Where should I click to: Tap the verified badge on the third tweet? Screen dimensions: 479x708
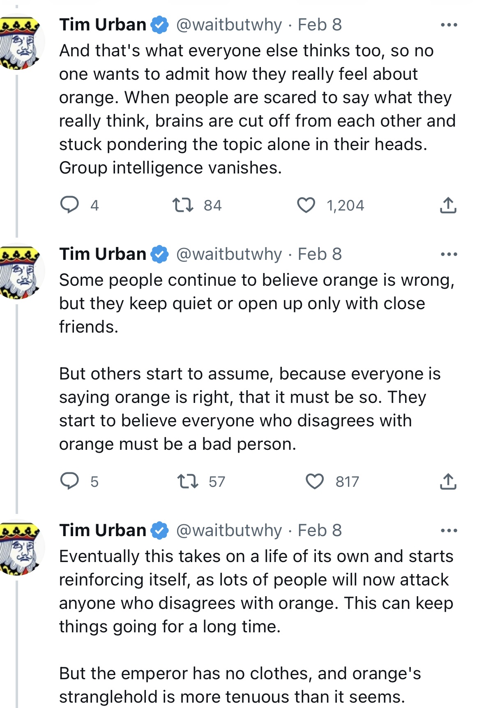160,531
